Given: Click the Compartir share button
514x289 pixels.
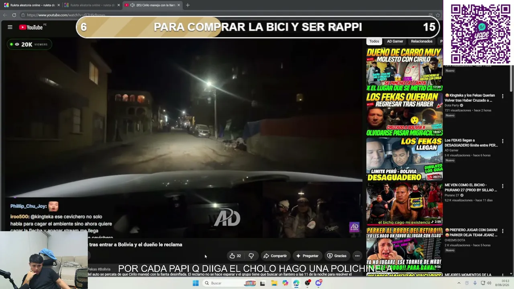Looking at the screenshot, I should (275, 256).
